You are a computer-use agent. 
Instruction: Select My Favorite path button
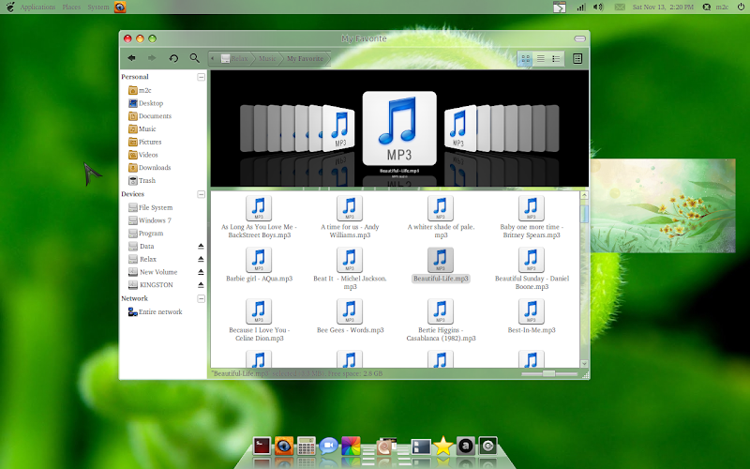pos(306,58)
